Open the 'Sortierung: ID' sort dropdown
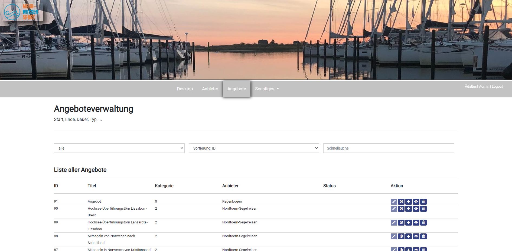The height and width of the screenshot is (251, 512). click(254, 148)
